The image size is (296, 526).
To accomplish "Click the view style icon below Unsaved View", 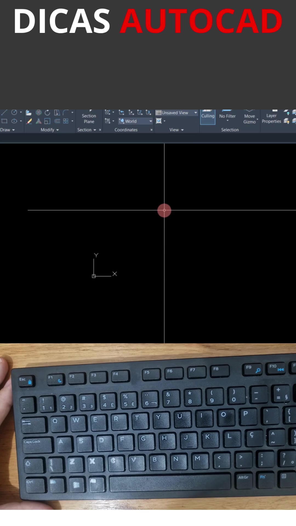I will (x=159, y=121).
